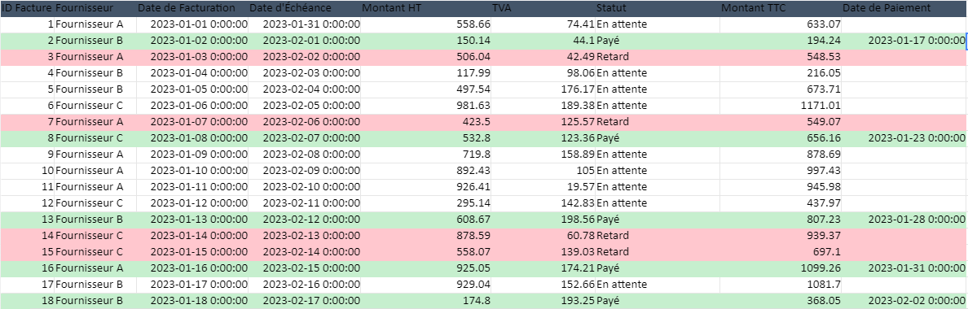Click TVA value 139.03
Viewport: 968px width, 309px height.
point(543,252)
